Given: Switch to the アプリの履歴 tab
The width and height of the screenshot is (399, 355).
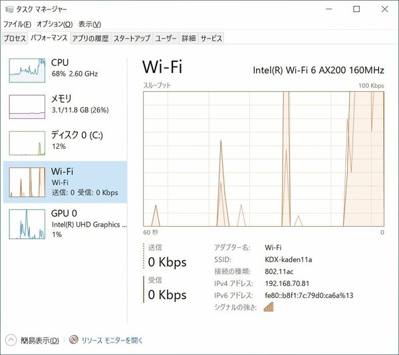Looking at the screenshot, I should click(90, 39).
